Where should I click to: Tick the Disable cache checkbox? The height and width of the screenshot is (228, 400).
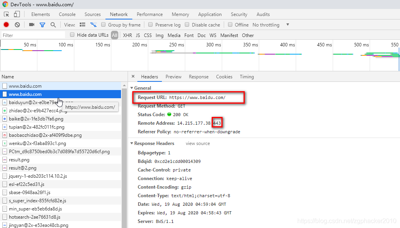point(187,25)
